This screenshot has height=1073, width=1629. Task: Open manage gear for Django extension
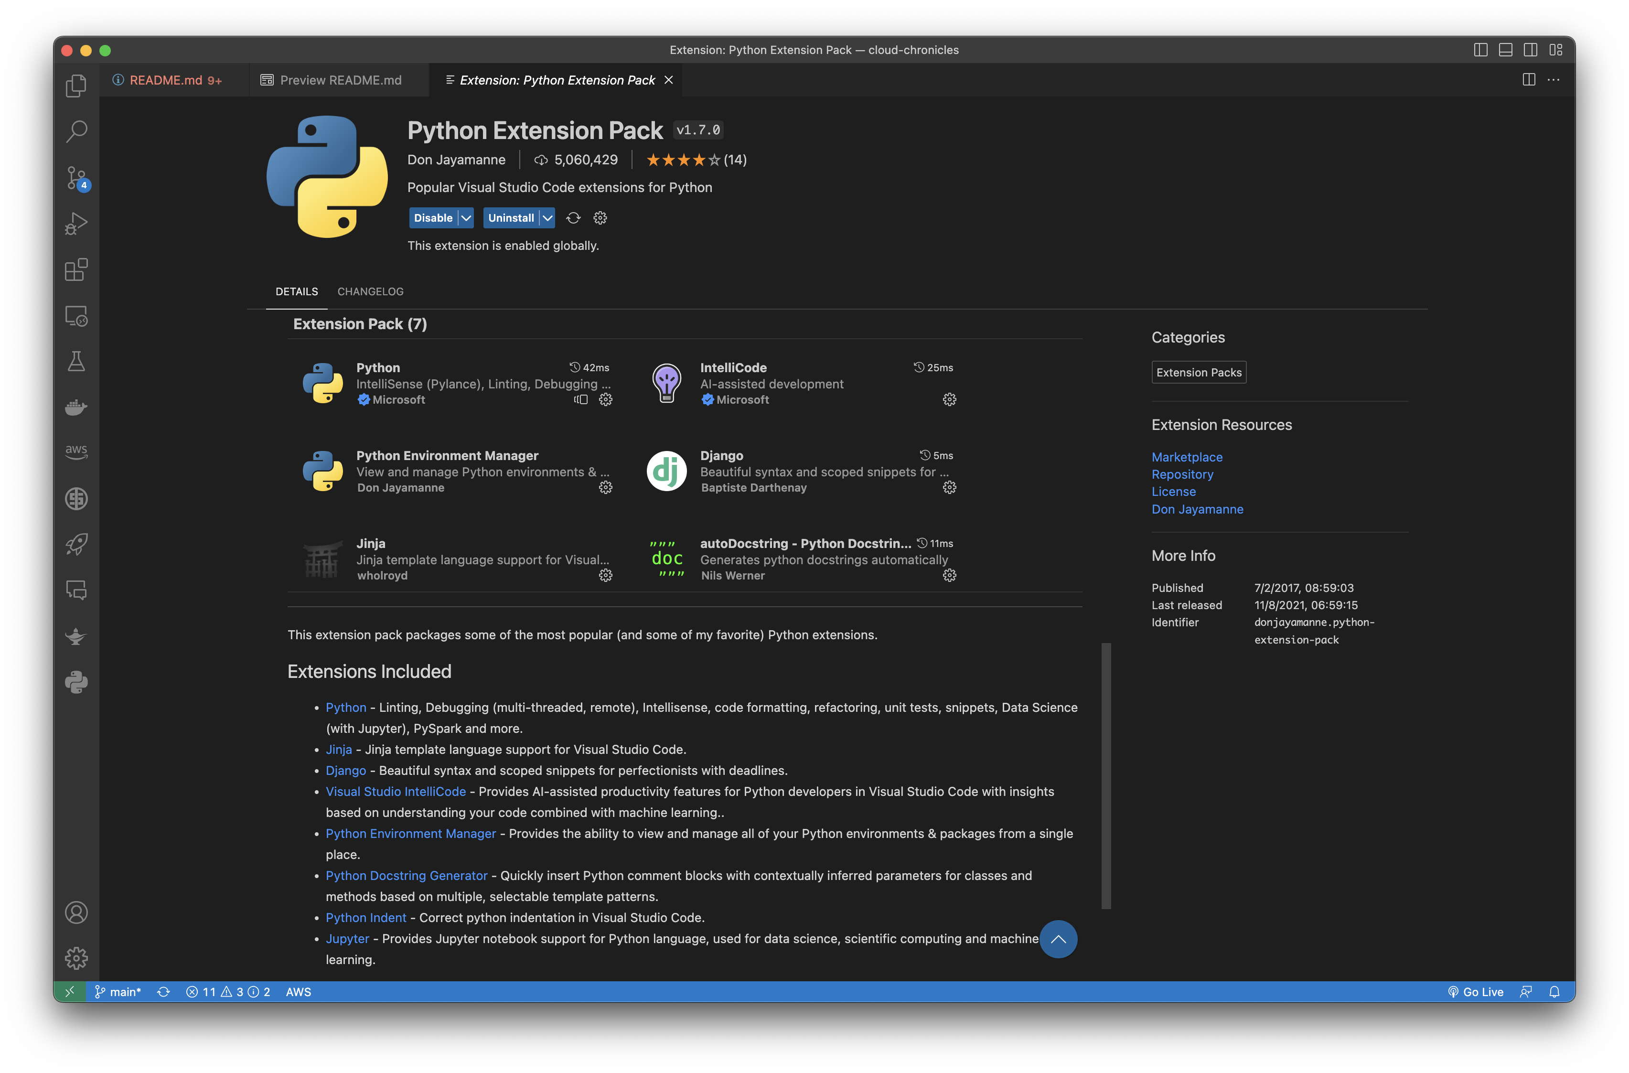(x=949, y=487)
